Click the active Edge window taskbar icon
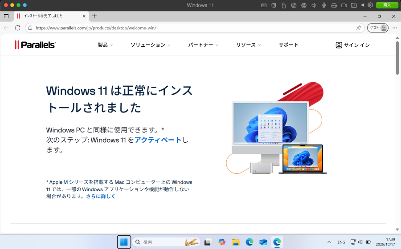This screenshot has width=401, height=249. (x=277, y=242)
